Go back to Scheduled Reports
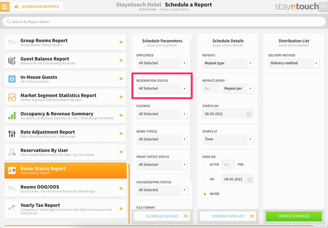The width and height of the screenshot is (328, 228). coord(38,7)
